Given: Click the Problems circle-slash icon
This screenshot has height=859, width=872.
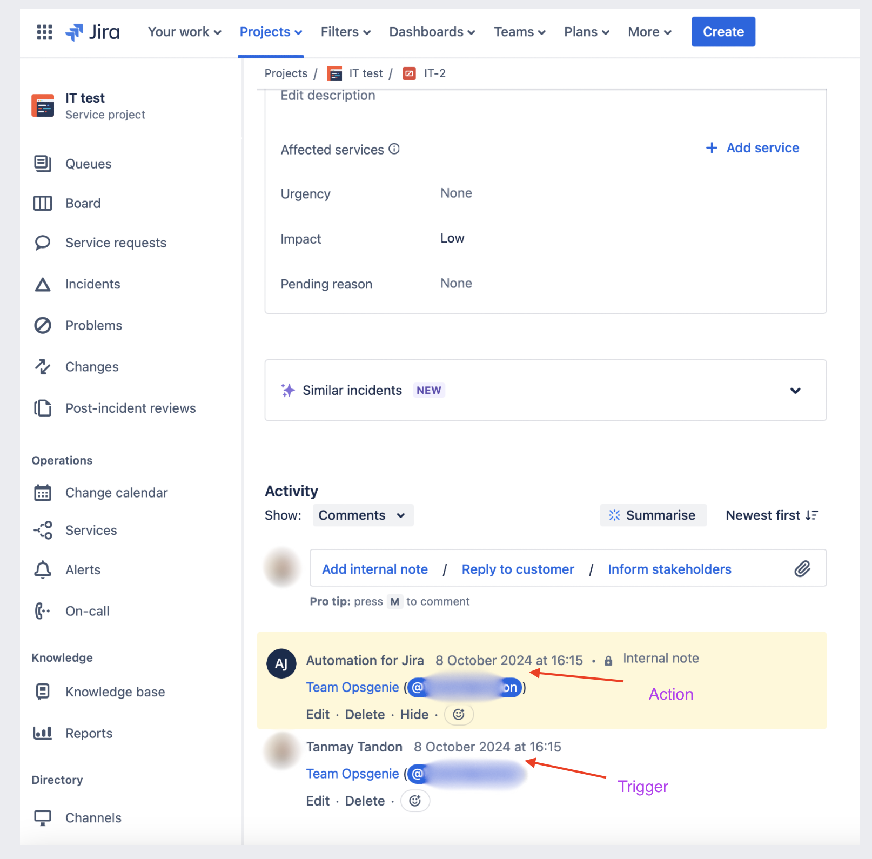Looking at the screenshot, I should coord(43,325).
